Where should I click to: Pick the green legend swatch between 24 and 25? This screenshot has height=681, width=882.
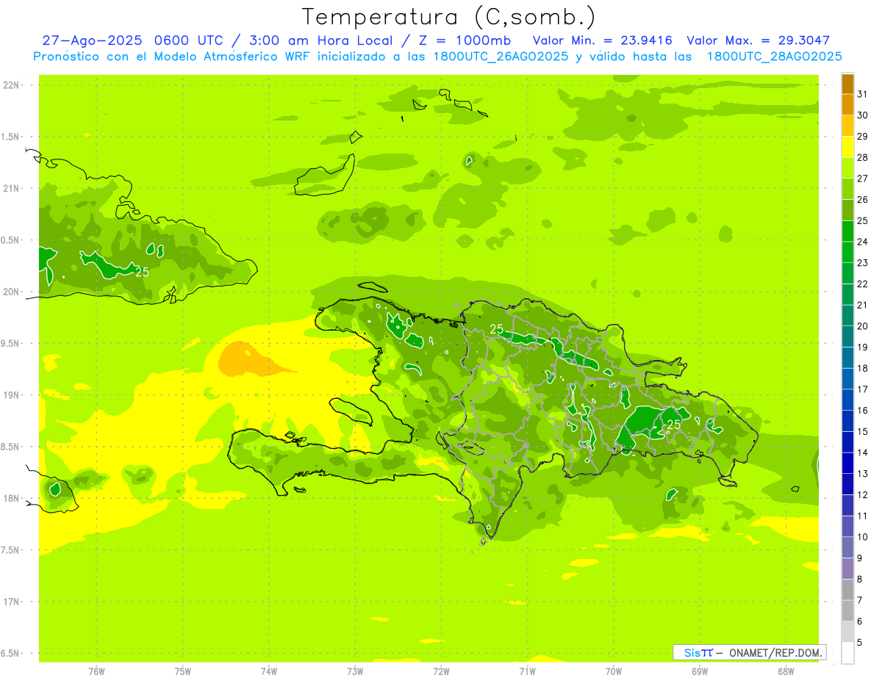(847, 230)
